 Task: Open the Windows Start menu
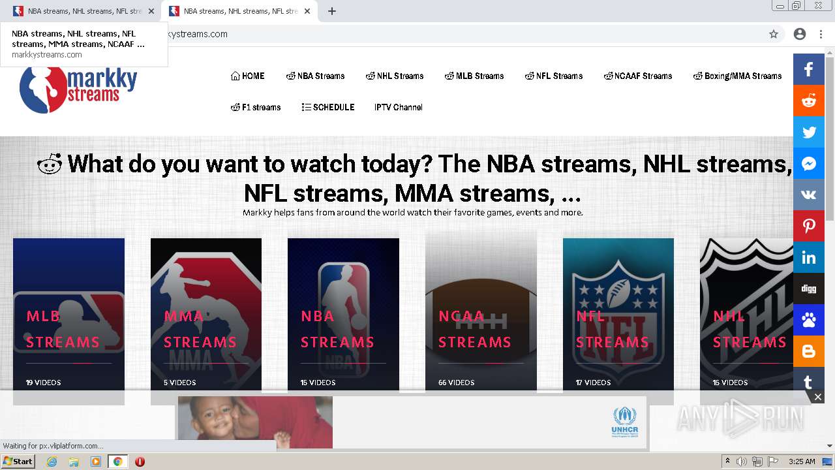click(x=18, y=461)
